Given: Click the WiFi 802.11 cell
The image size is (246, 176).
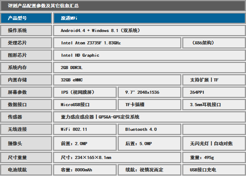Looking at the screenshot, I should coord(85,130).
